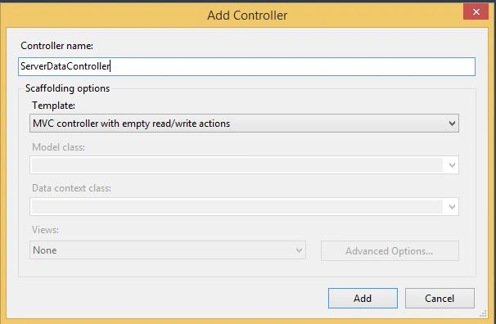The width and height of the screenshot is (496, 324).
Task: Click the Views dropdown chevron
Action: [x=299, y=250]
